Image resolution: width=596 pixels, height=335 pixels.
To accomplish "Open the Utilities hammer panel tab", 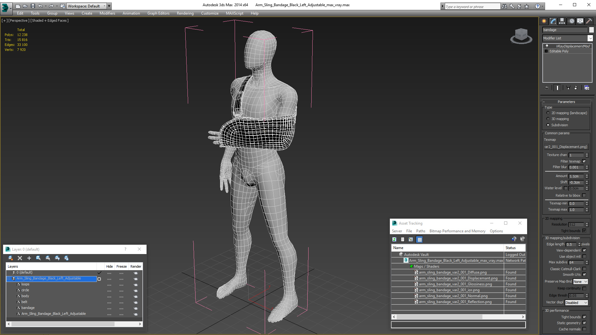I will point(589,21).
